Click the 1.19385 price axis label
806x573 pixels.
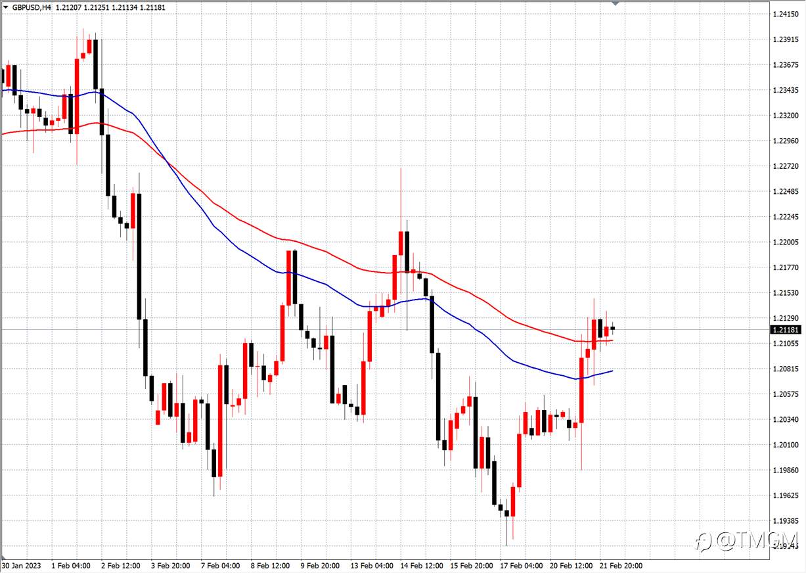point(786,521)
